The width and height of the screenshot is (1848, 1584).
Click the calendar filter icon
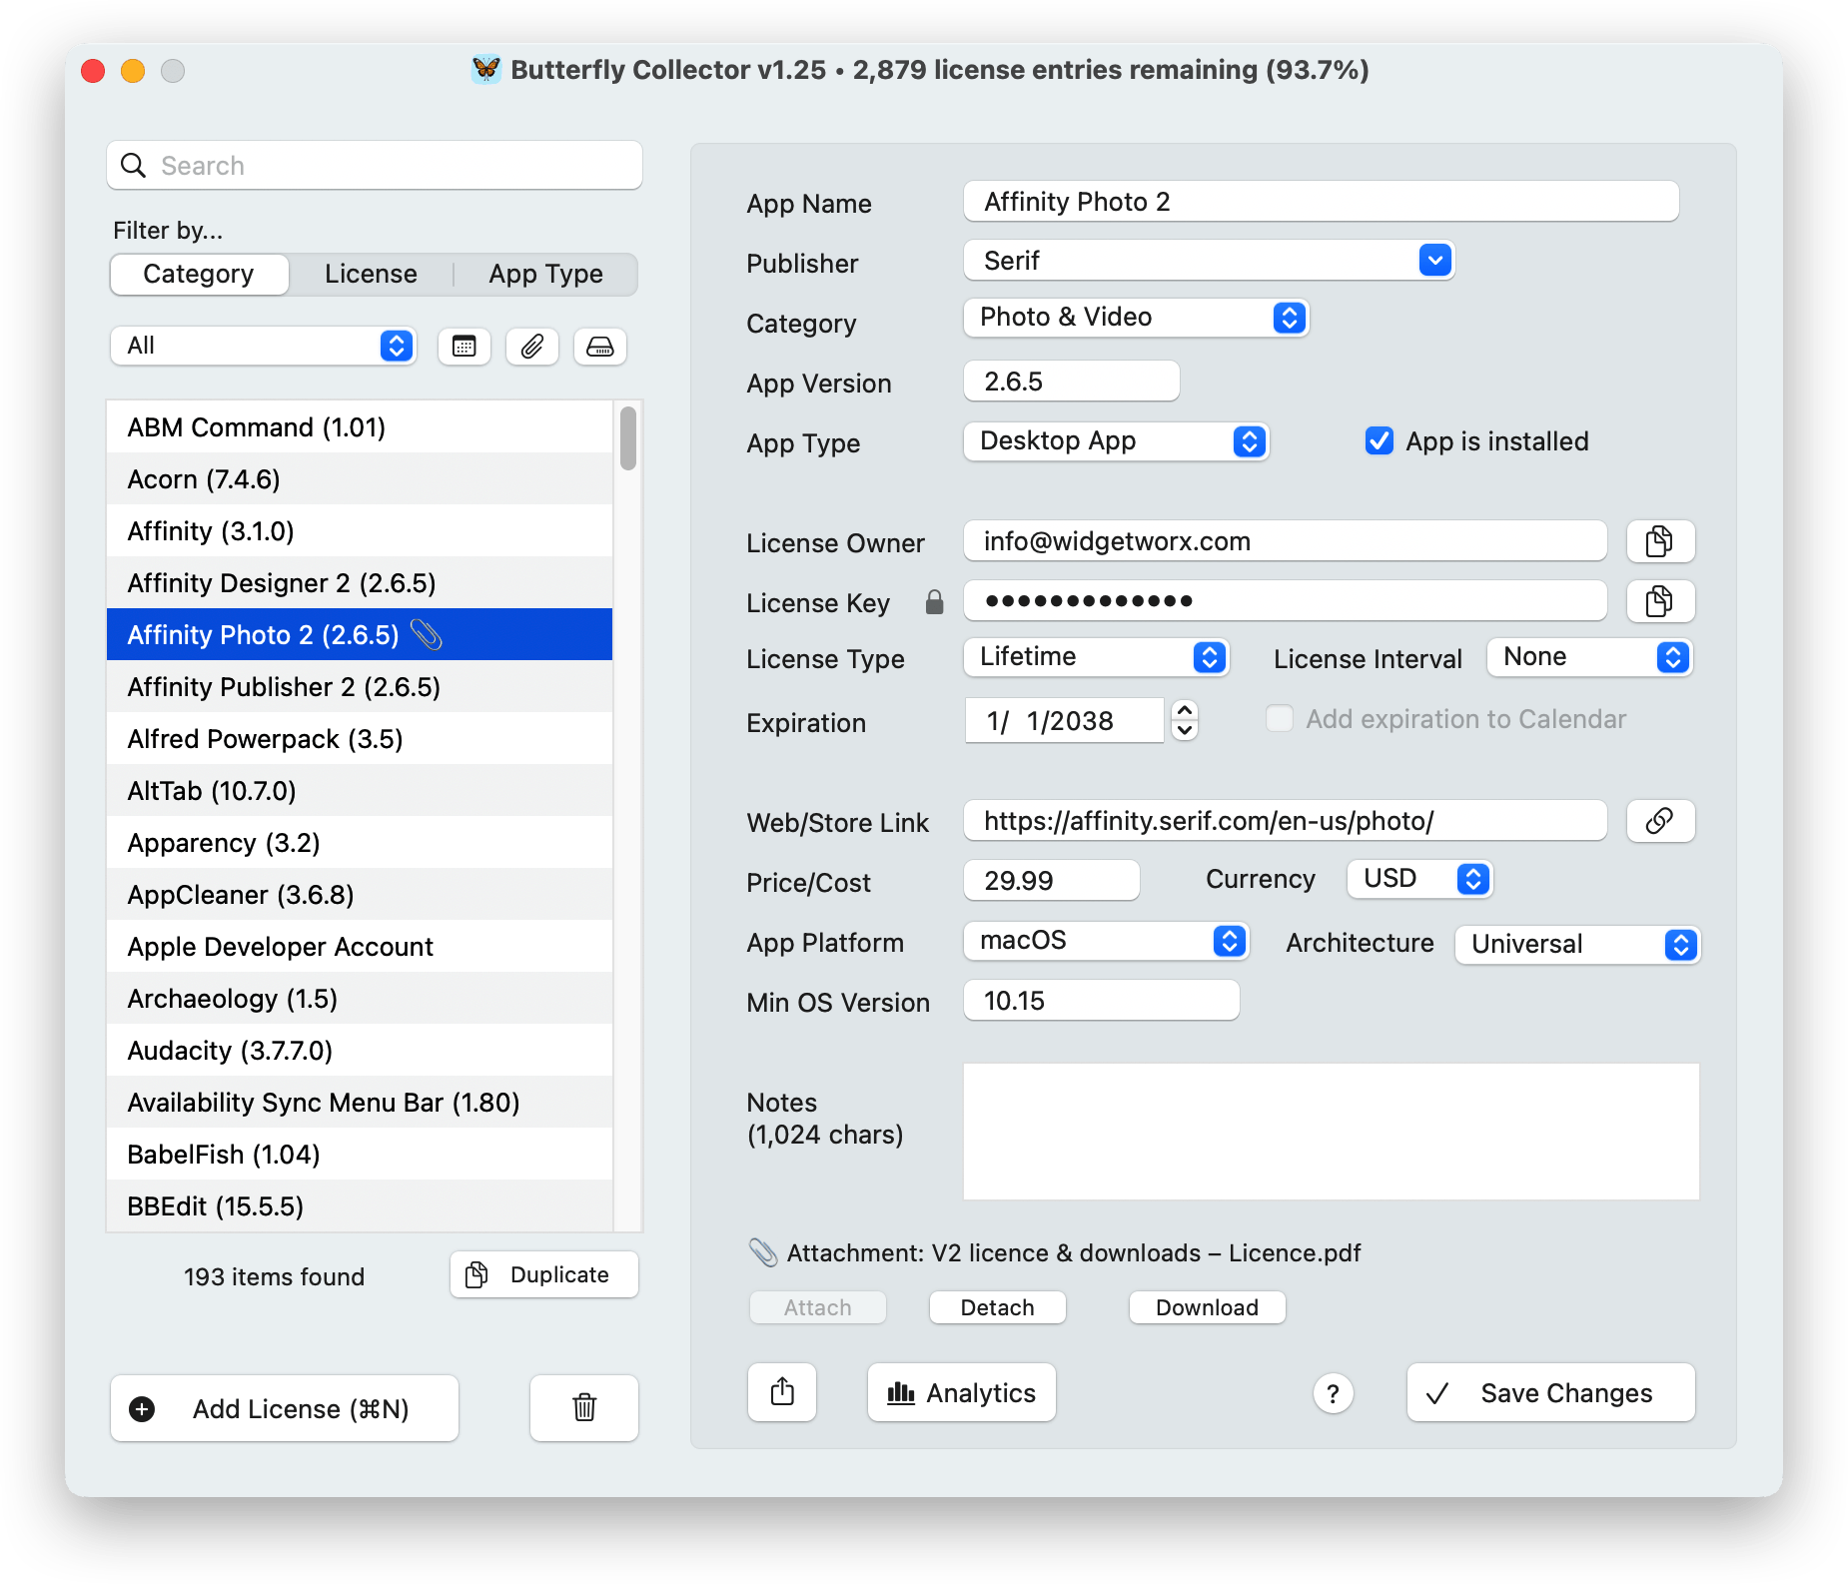(463, 347)
